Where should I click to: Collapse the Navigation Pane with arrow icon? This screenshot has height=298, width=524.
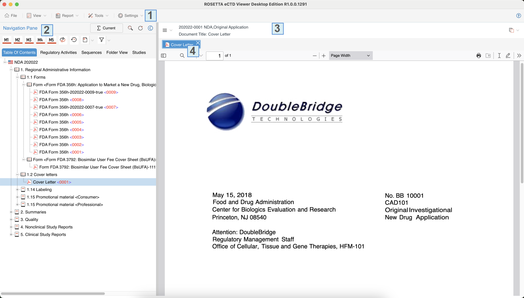(150, 28)
